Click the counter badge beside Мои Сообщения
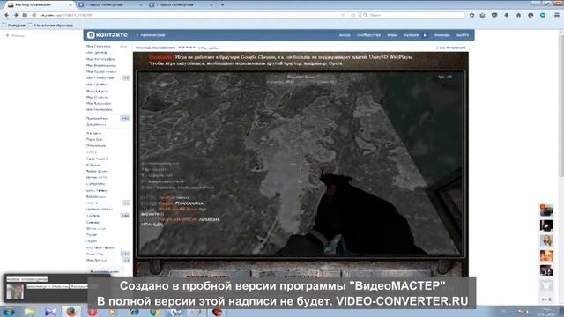The height and width of the screenshot is (317, 564). [x=126, y=78]
